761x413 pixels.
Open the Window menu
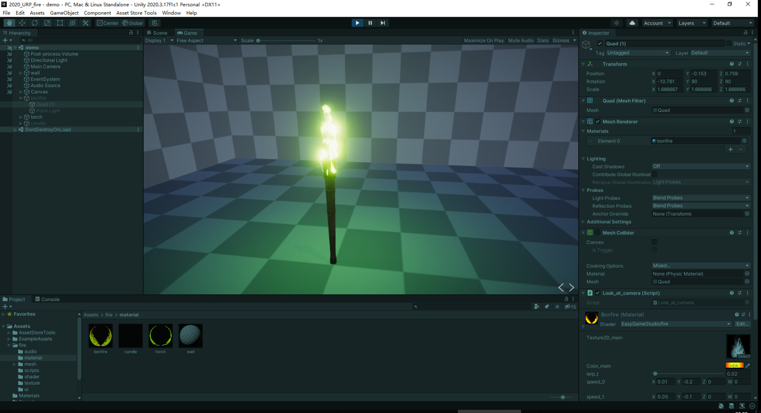tap(171, 13)
